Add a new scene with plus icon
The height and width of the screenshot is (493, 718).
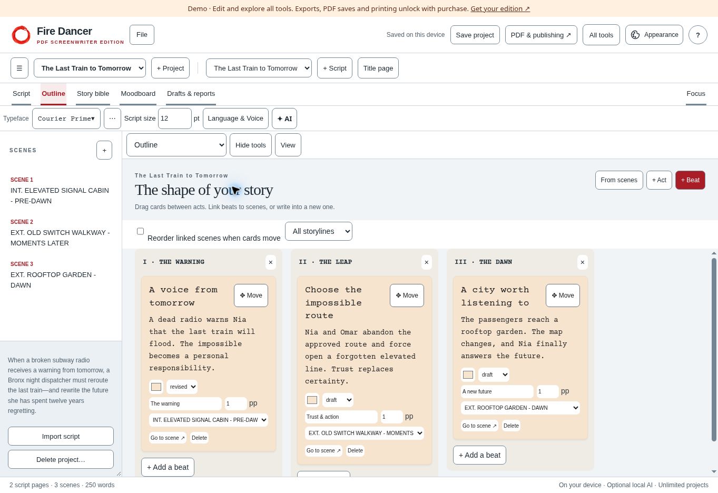(104, 150)
